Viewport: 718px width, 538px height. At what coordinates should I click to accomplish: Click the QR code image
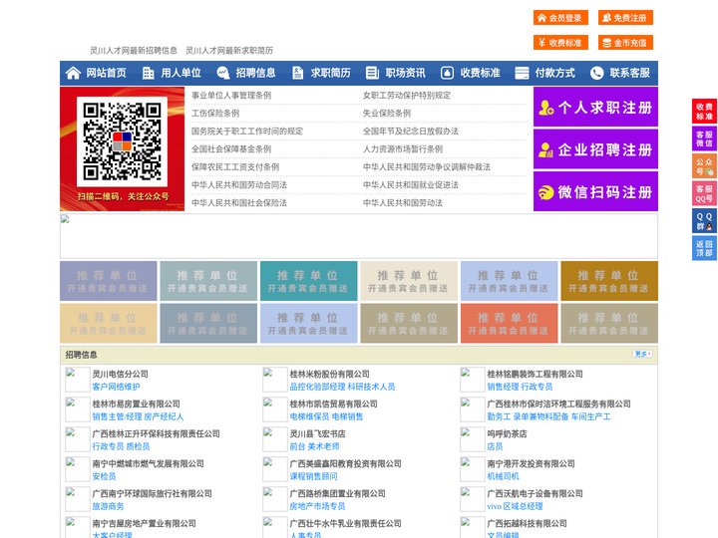point(122,141)
